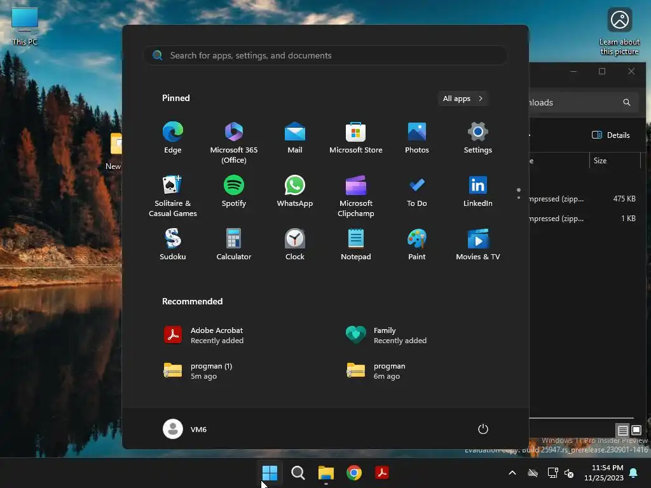Screen dimensions: 651x488
Task: Open the Clock app
Action: tap(295, 245)
